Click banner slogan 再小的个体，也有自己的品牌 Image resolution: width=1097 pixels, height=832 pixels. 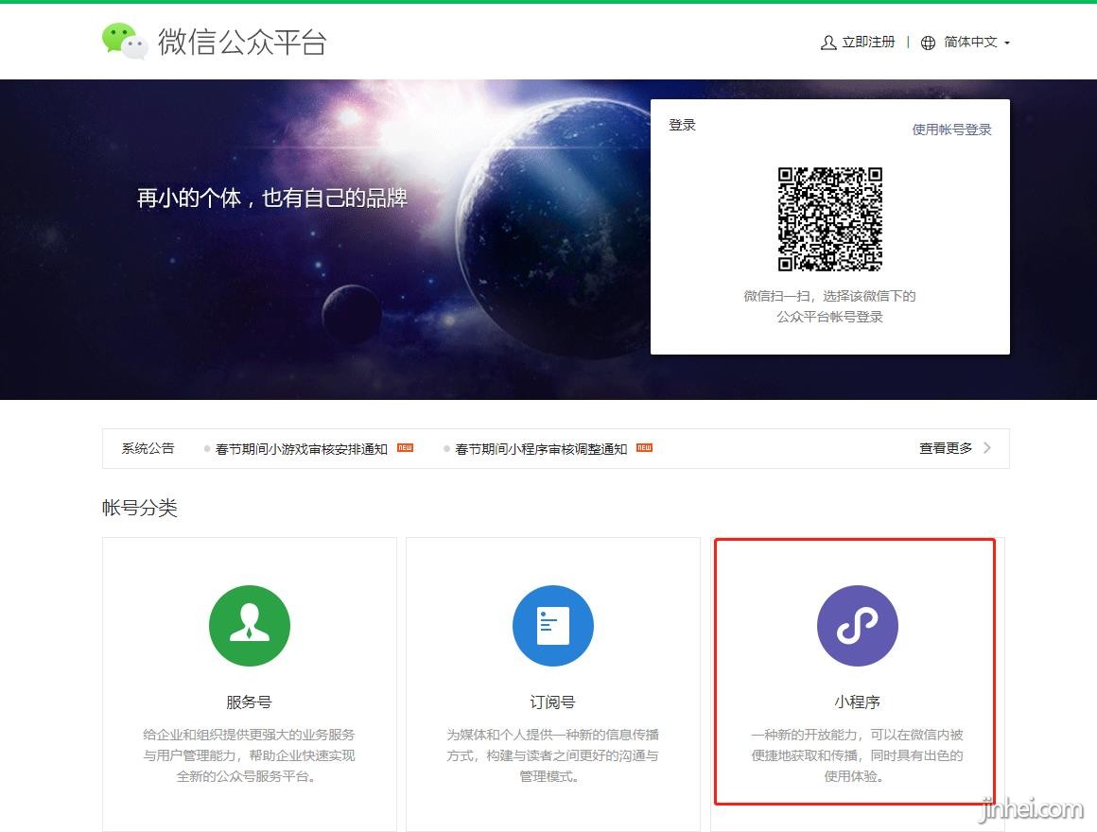[272, 198]
